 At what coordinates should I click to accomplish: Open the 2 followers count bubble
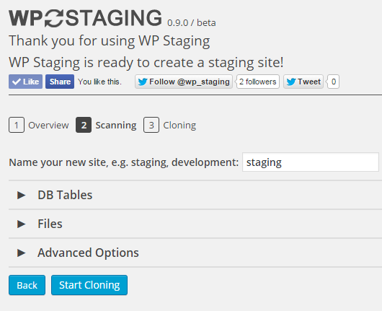pos(258,82)
